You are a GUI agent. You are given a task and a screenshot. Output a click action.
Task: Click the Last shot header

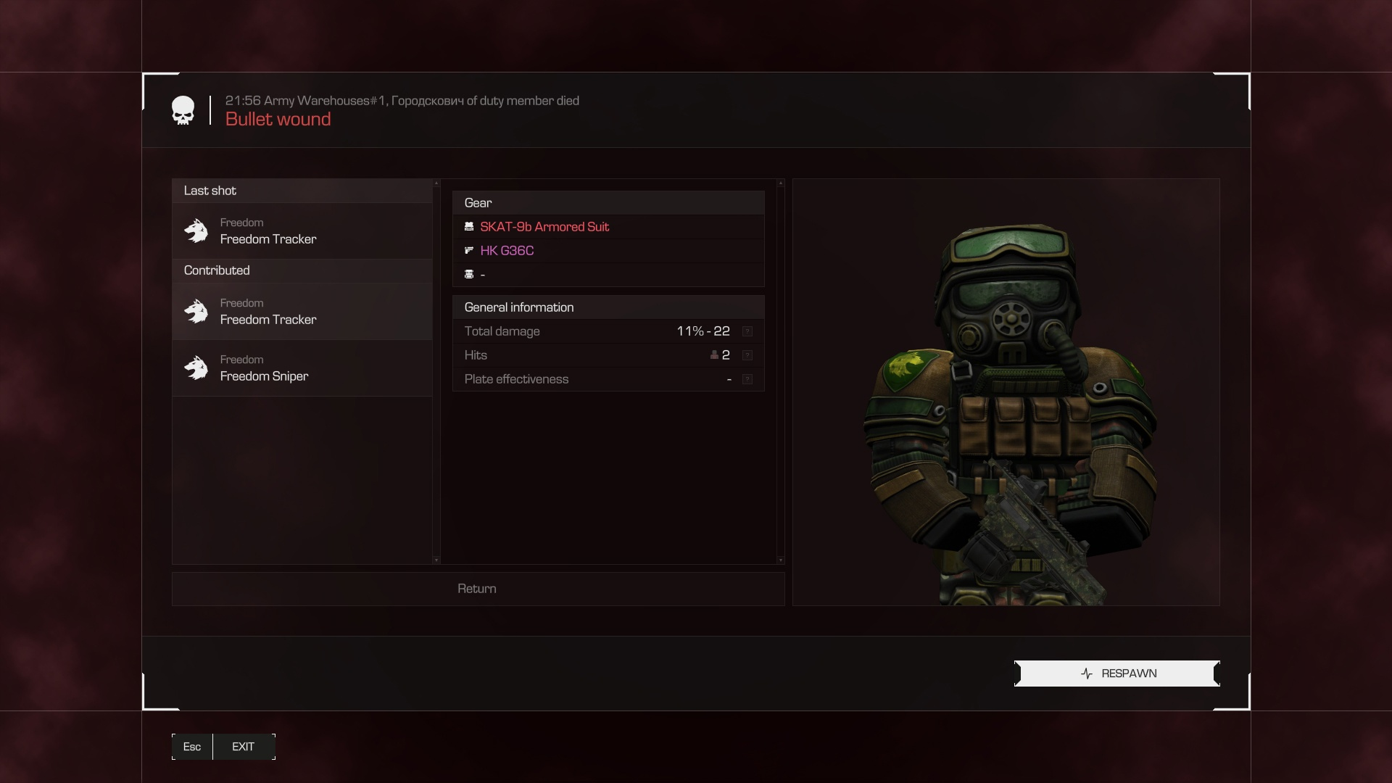pos(302,191)
